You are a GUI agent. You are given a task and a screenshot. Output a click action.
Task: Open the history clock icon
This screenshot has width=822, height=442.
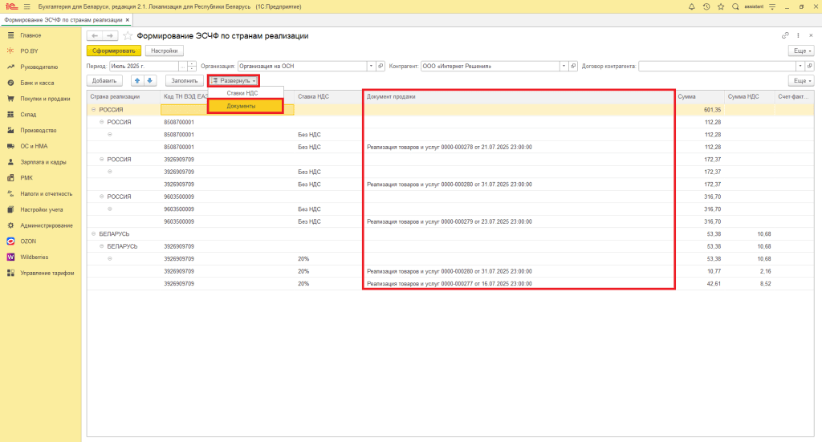click(706, 6)
